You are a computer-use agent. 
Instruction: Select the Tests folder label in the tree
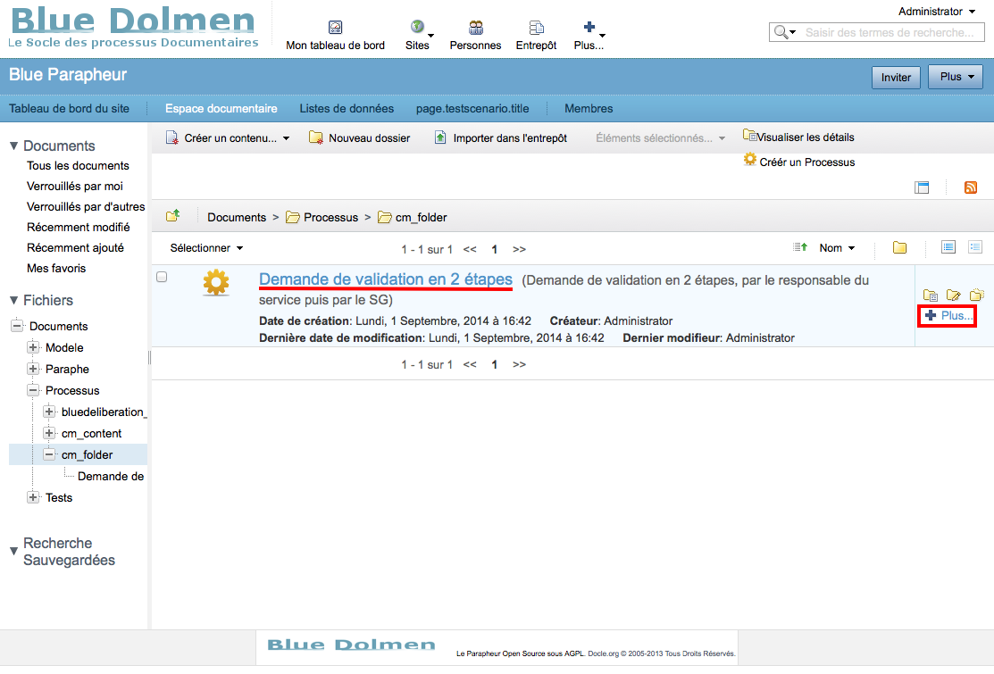(59, 498)
